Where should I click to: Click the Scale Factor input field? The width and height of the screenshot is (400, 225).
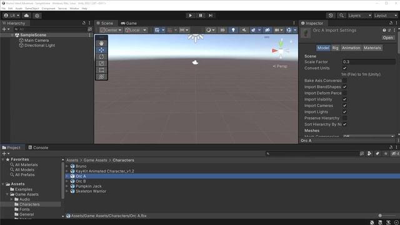click(369, 62)
